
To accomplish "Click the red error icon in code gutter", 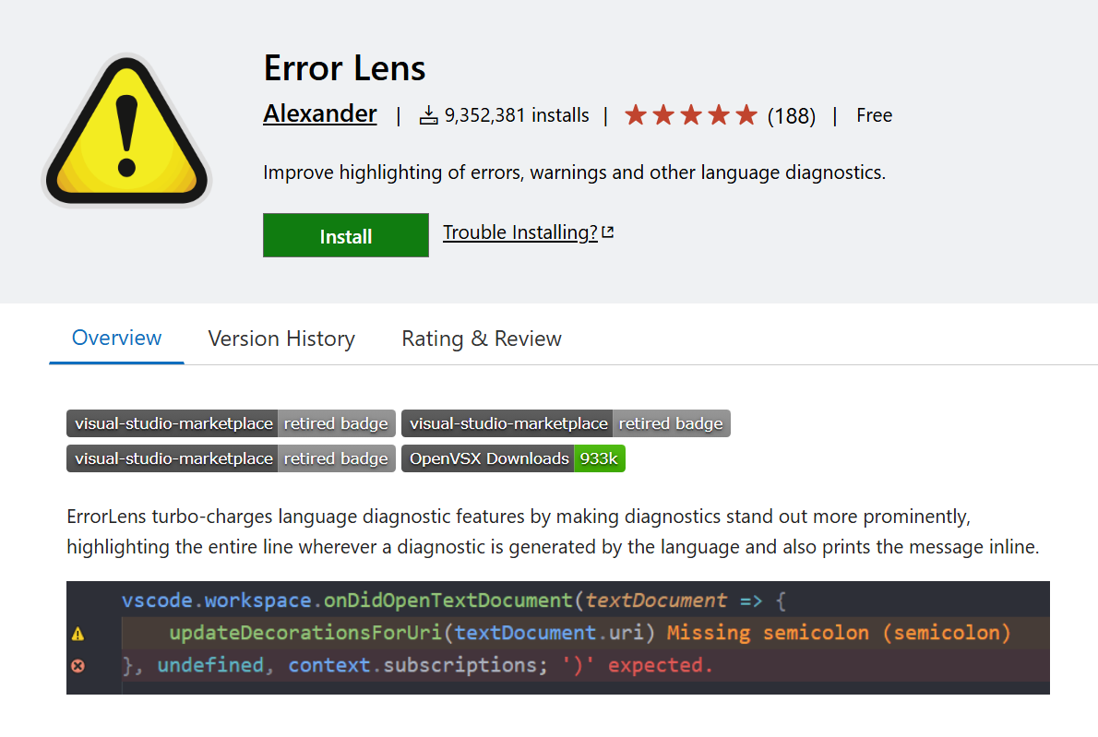I will pos(78,666).
